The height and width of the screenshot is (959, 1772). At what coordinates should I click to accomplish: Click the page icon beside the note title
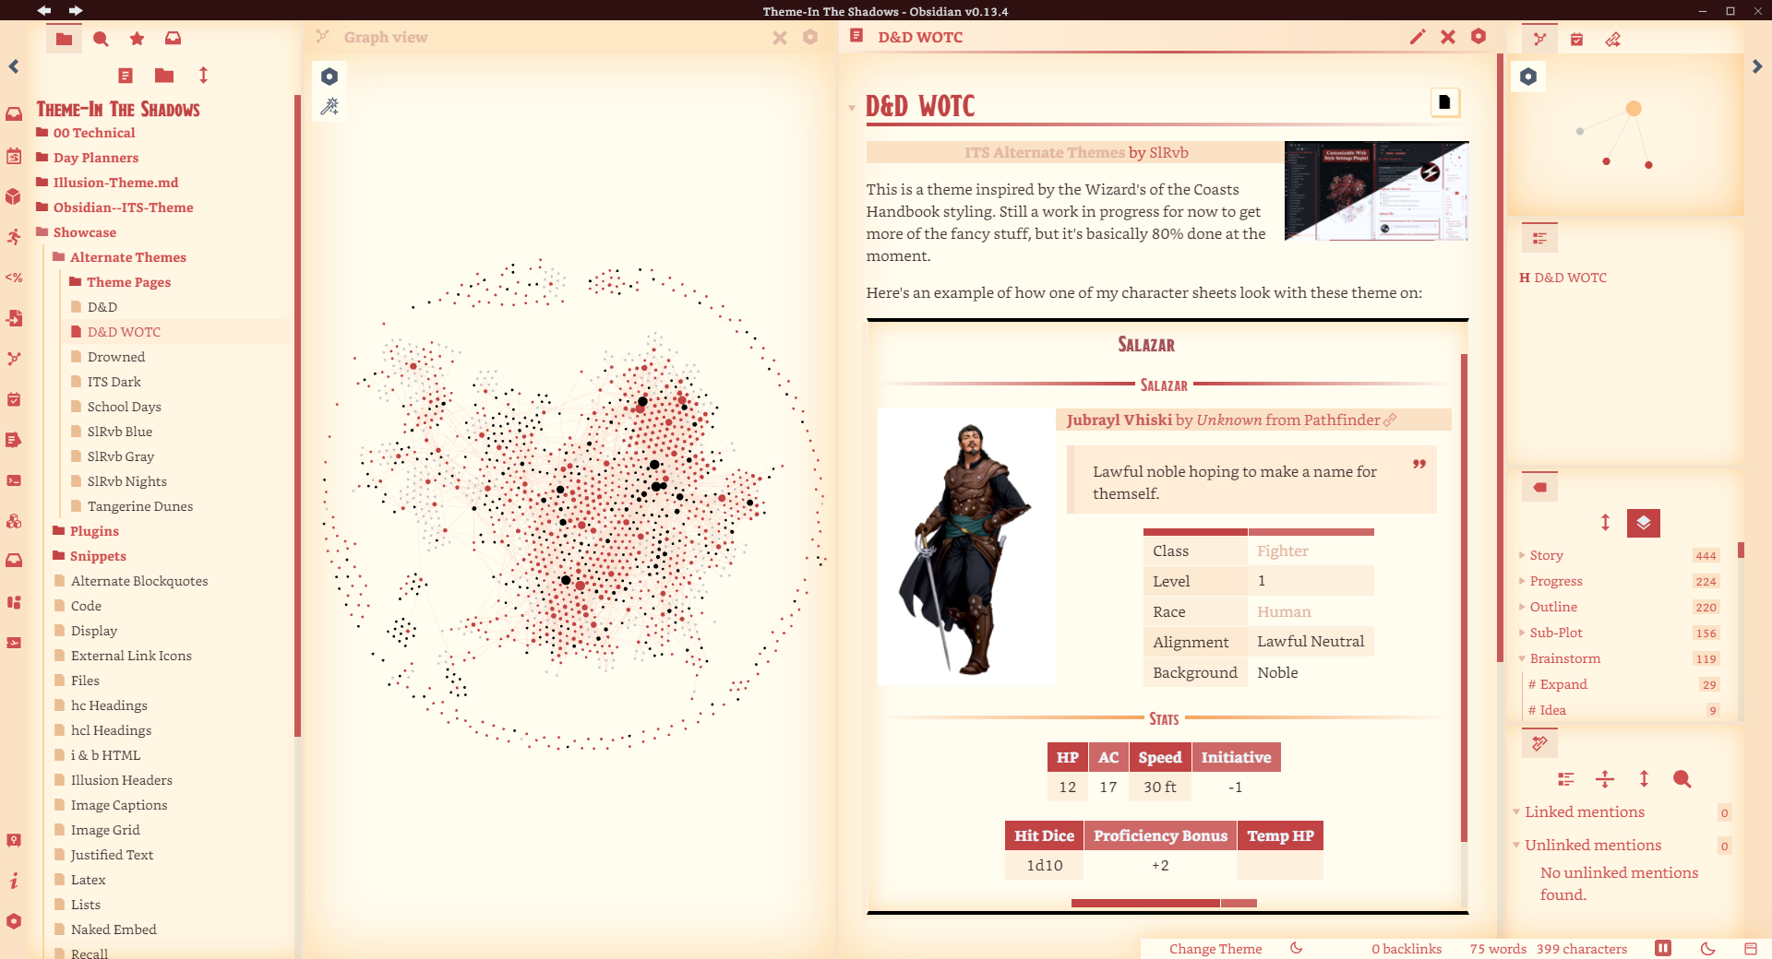click(x=1445, y=102)
